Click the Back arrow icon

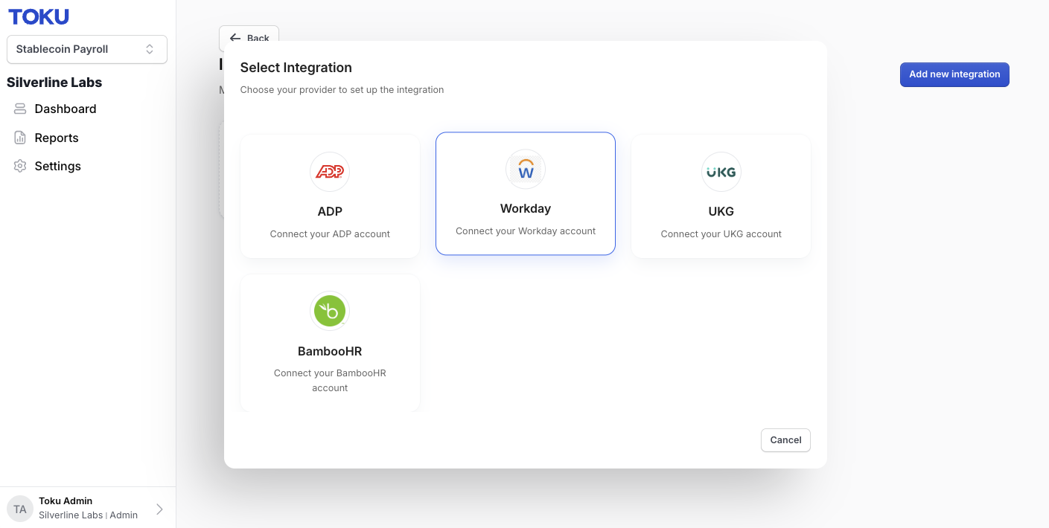click(x=235, y=38)
